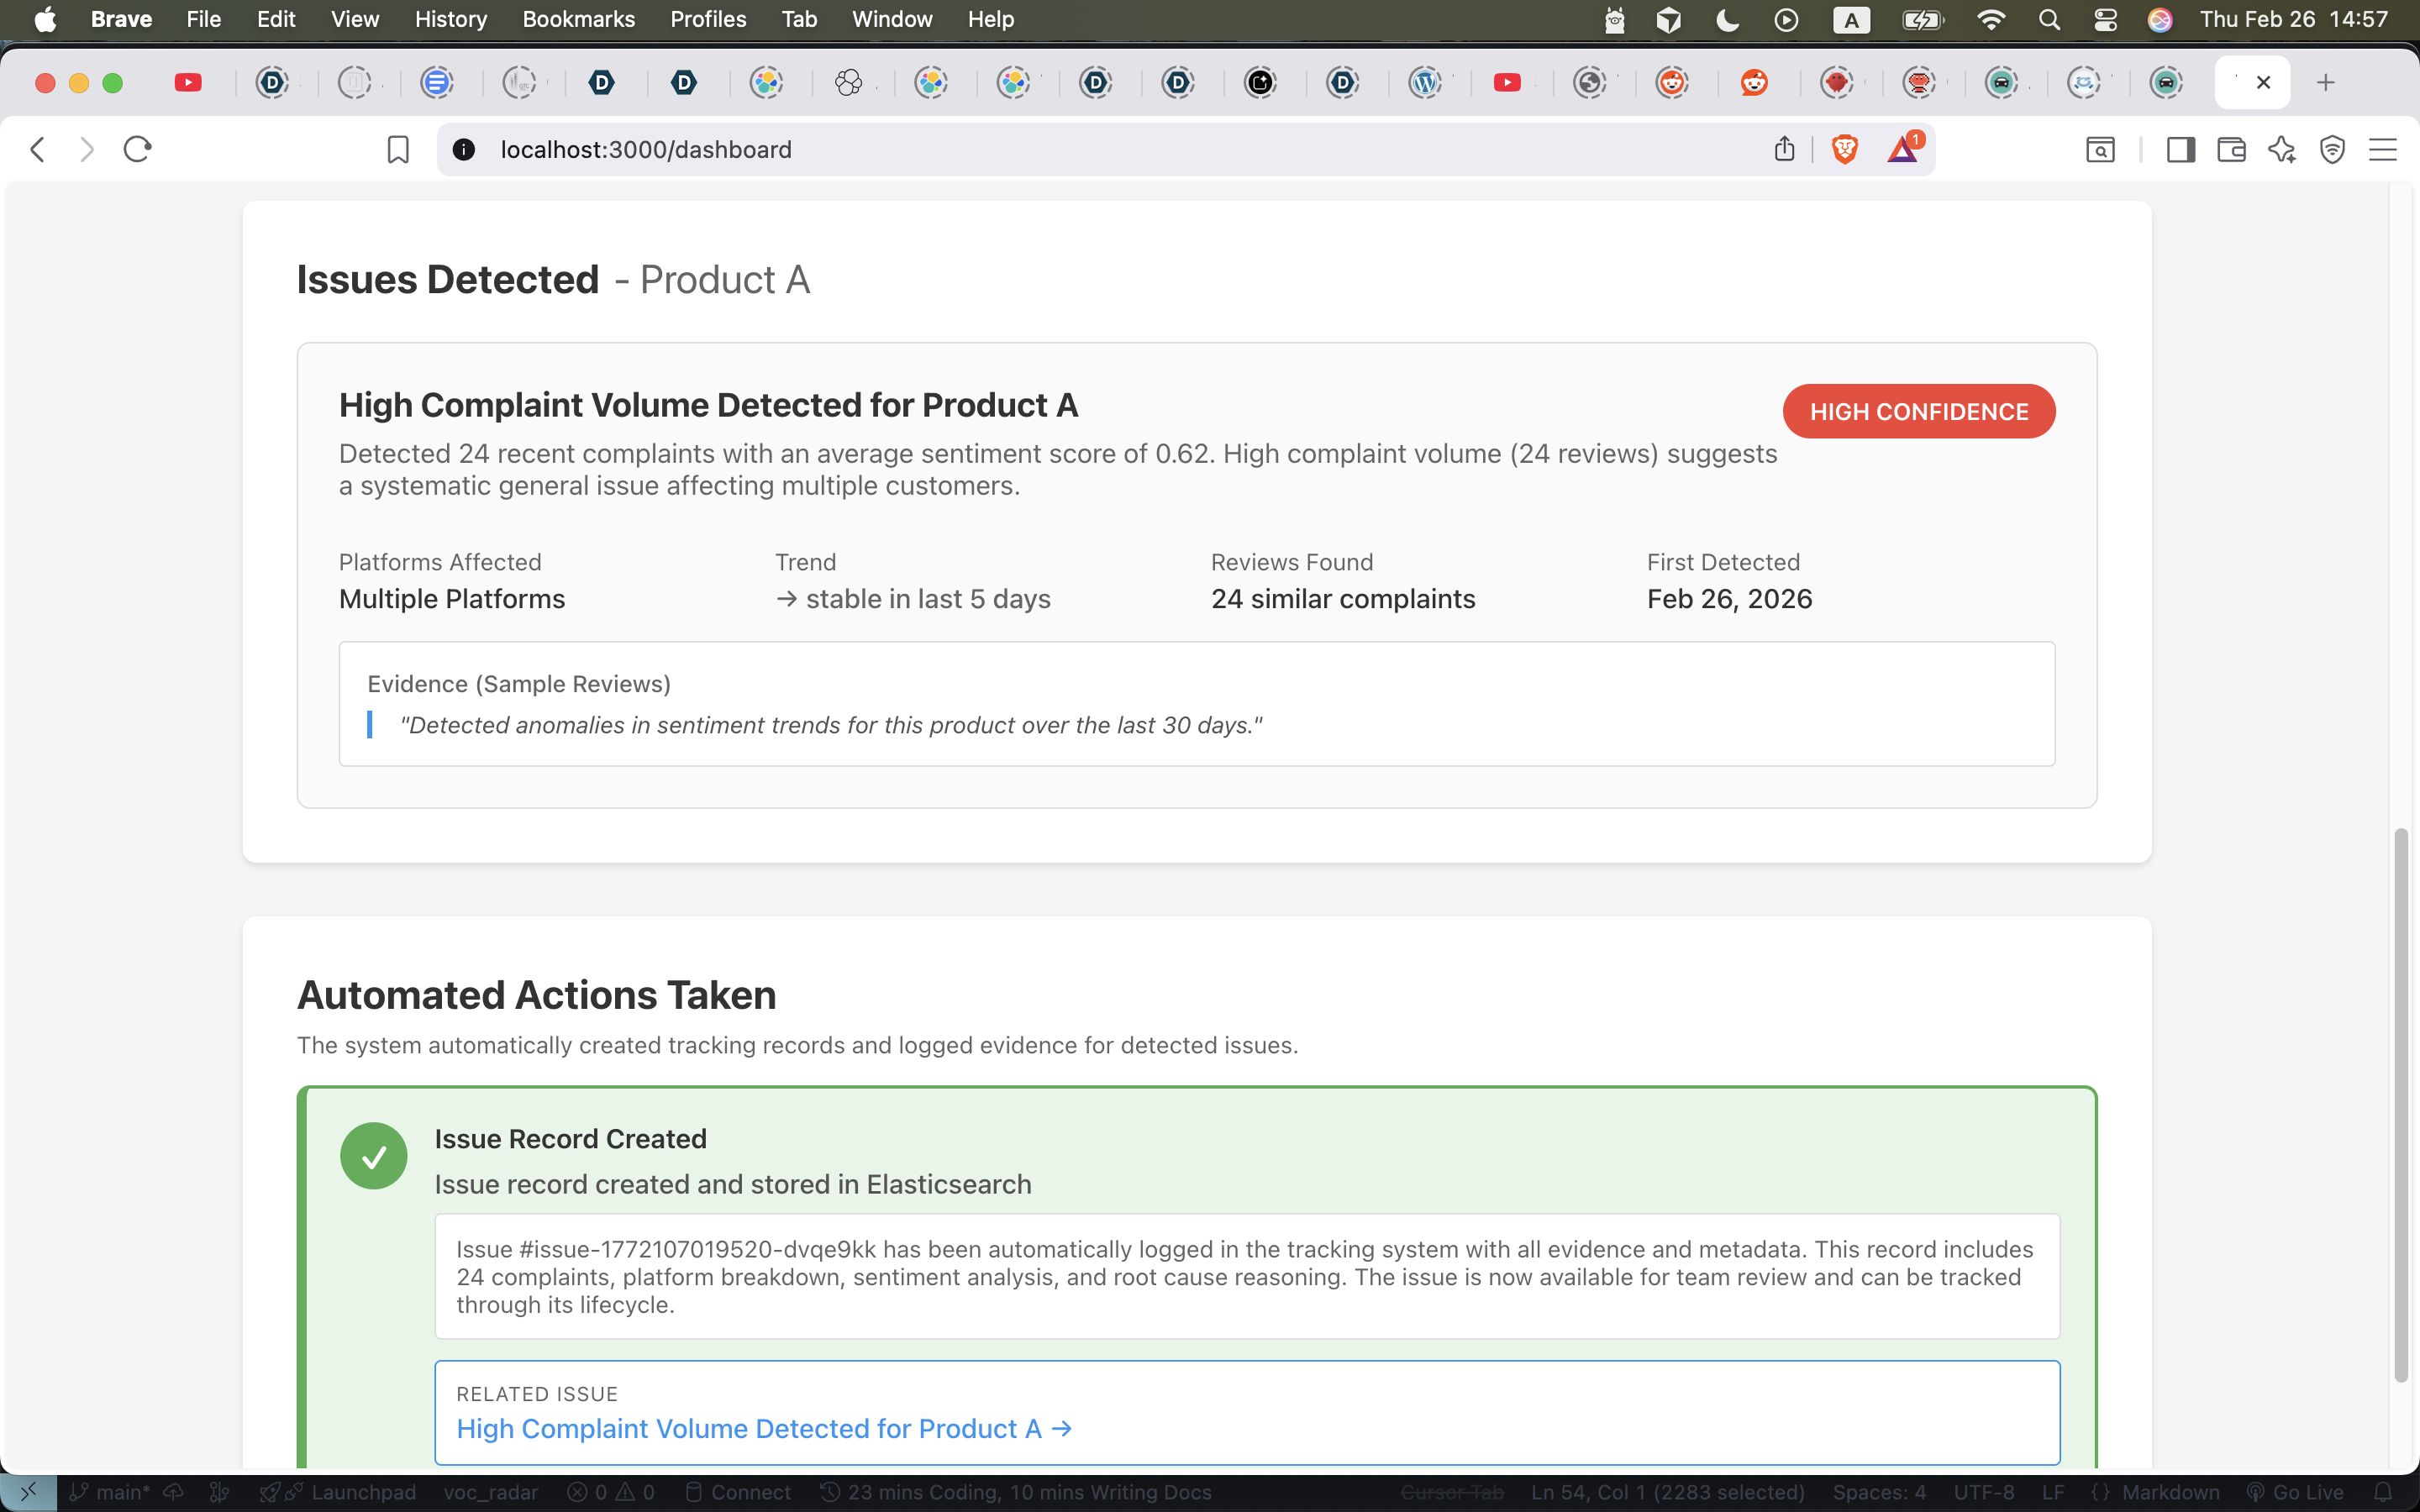This screenshot has height=1512, width=2420.
Task: Open the Profiles menu
Action: pyautogui.click(x=708, y=20)
